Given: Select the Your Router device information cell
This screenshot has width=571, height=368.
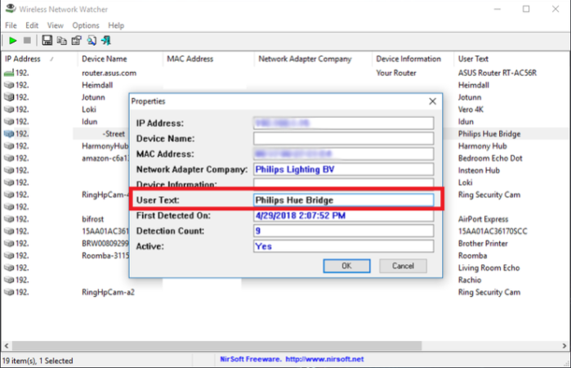Looking at the screenshot, I should pyautogui.click(x=396, y=73).
